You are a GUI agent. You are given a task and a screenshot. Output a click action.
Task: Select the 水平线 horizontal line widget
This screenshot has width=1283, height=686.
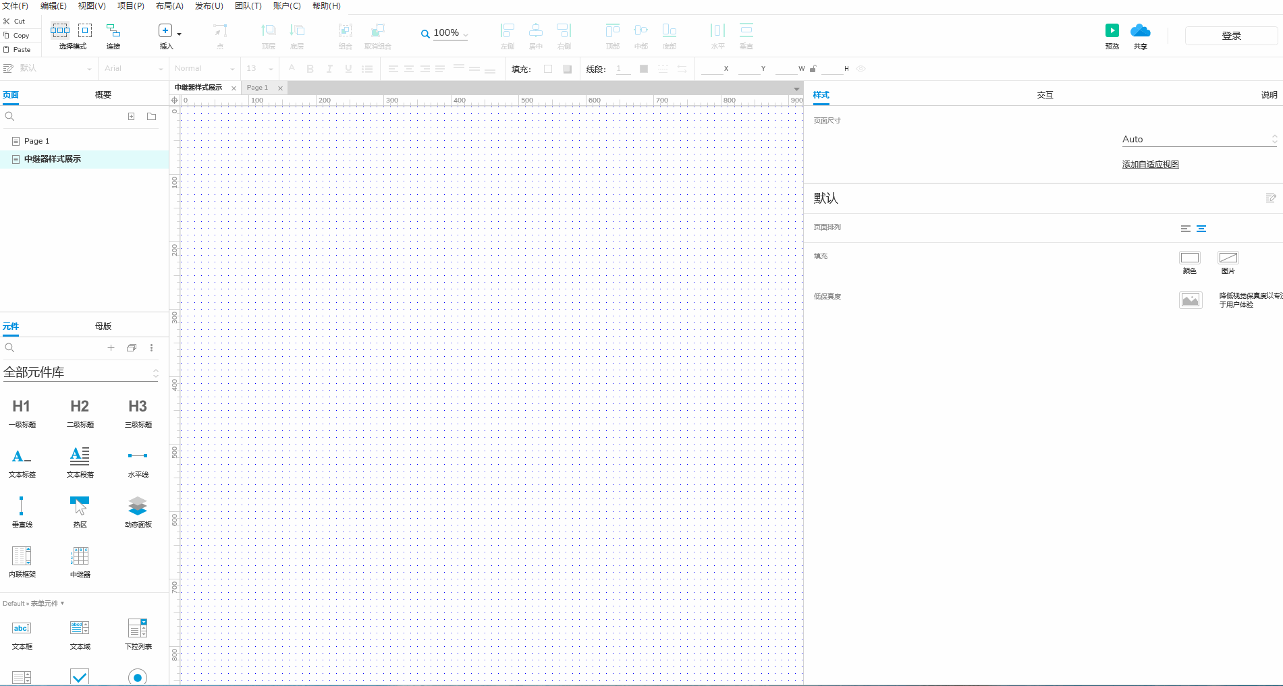(138, 463)
